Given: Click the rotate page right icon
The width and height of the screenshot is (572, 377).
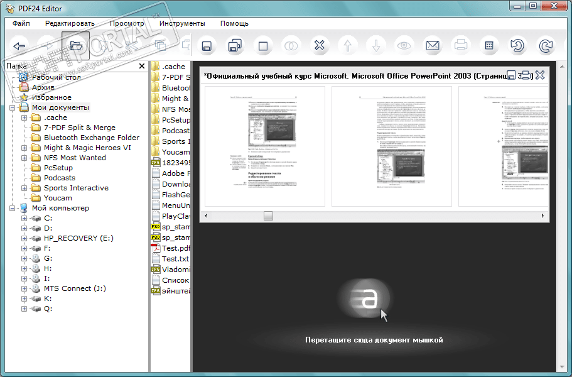Looking at the screenshot, I should pos(546,46).
